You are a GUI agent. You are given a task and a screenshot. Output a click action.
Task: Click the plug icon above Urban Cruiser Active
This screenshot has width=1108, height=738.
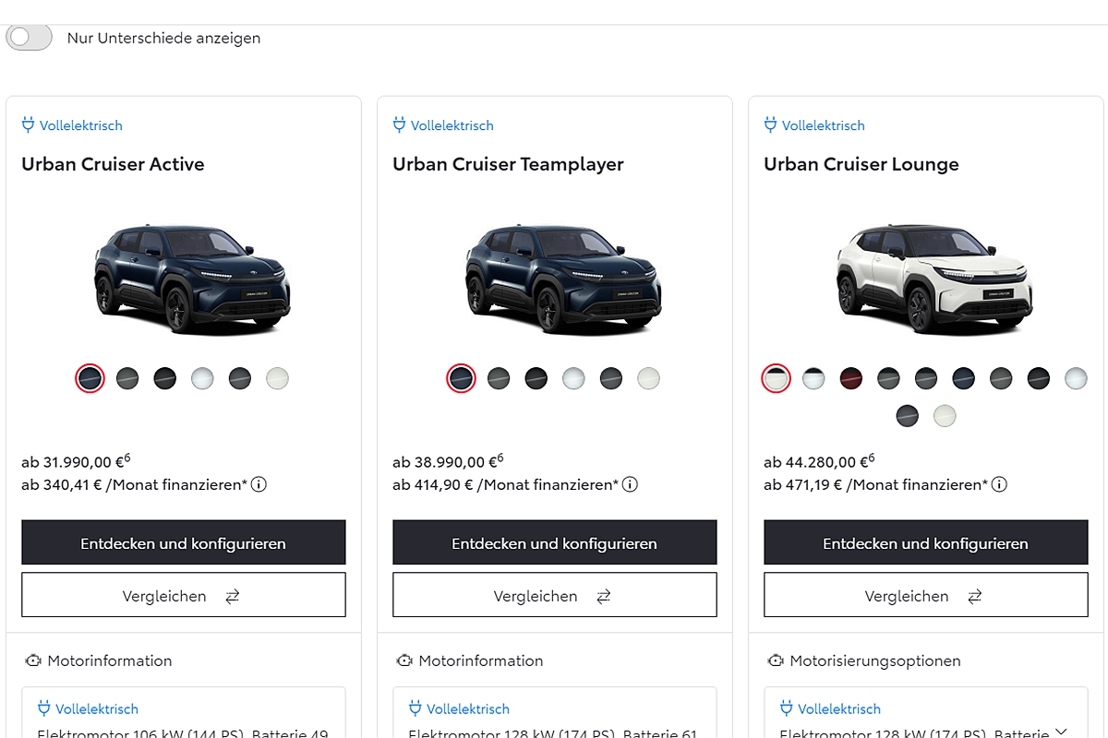[28, 125]
